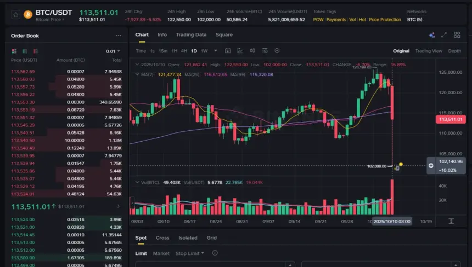Open the Stop Limit order type dropdown
The image size is (472, 267).
[x=190, y=253]
